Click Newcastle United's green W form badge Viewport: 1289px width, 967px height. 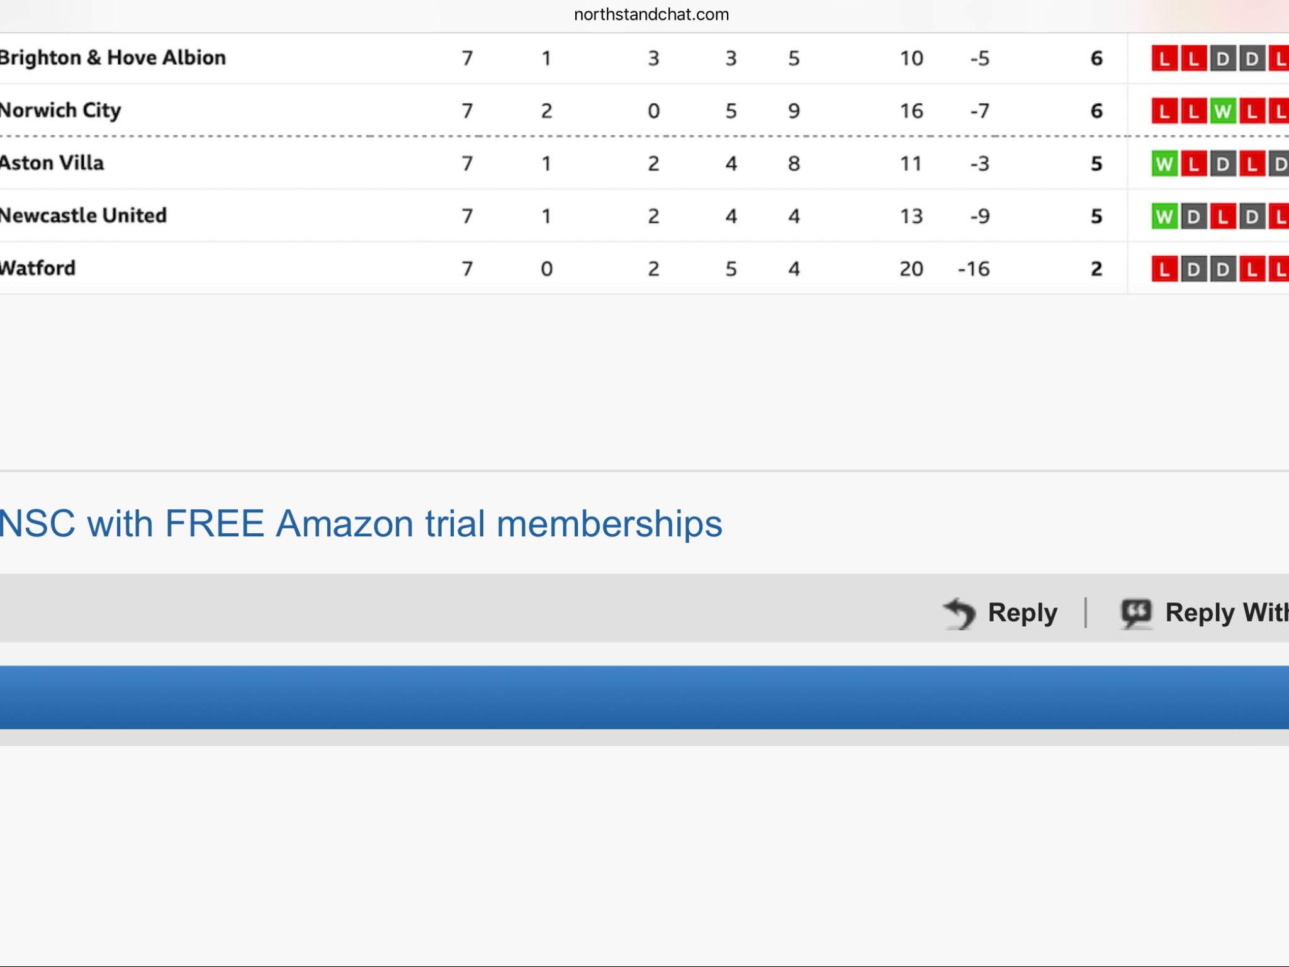pos(1164,217)
